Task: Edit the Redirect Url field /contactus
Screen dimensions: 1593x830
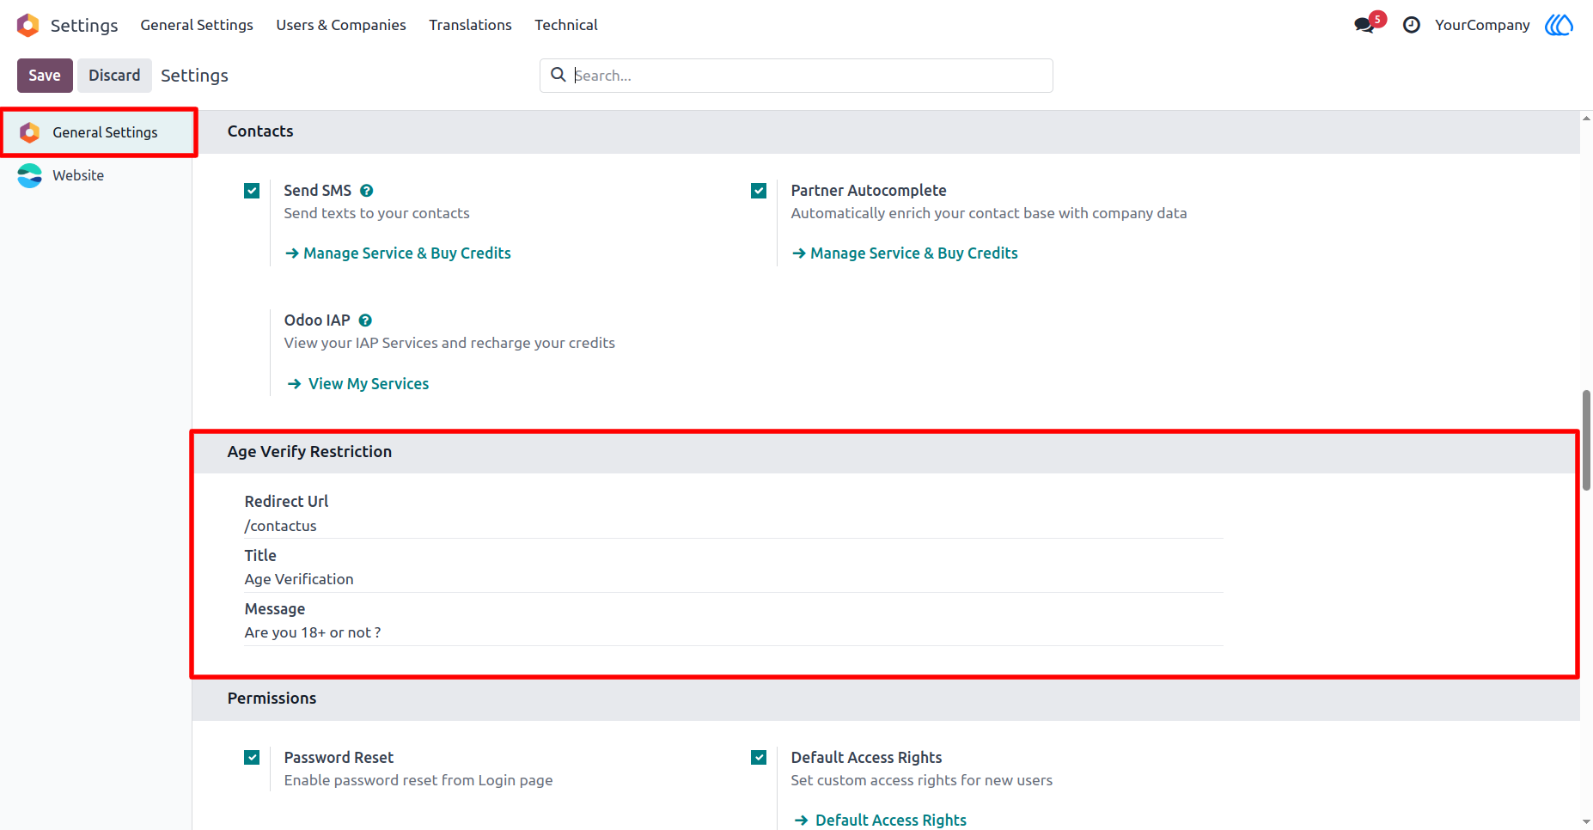Action: [734, 526]
